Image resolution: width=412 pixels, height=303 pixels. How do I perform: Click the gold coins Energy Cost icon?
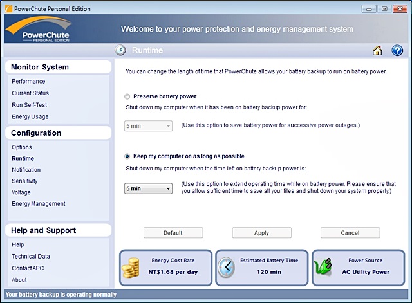point(131,268)
